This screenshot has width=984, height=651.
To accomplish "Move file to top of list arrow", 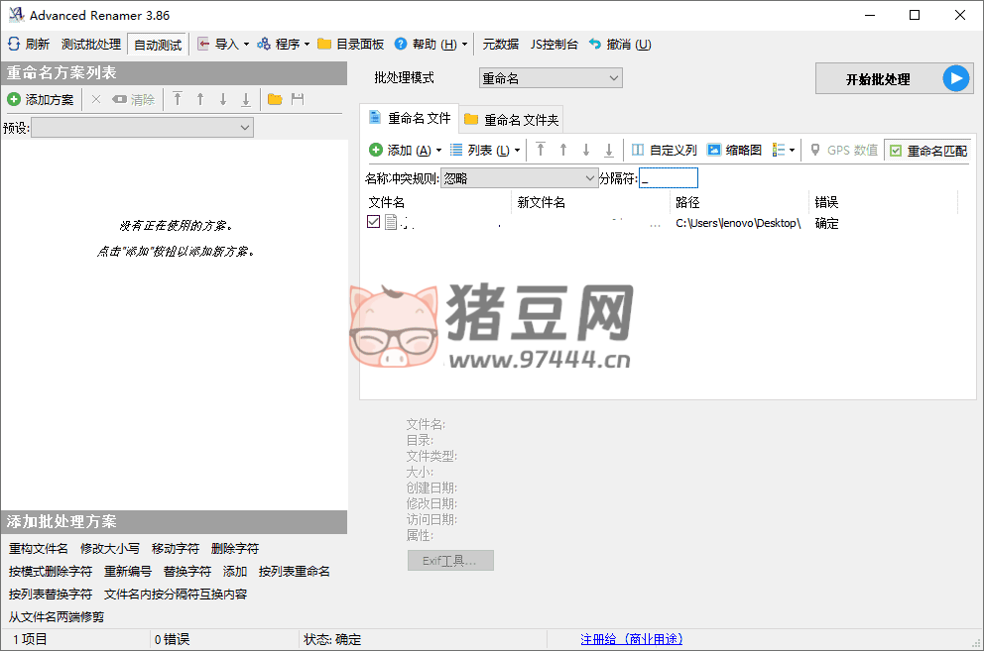I will (x=541, y=150).
